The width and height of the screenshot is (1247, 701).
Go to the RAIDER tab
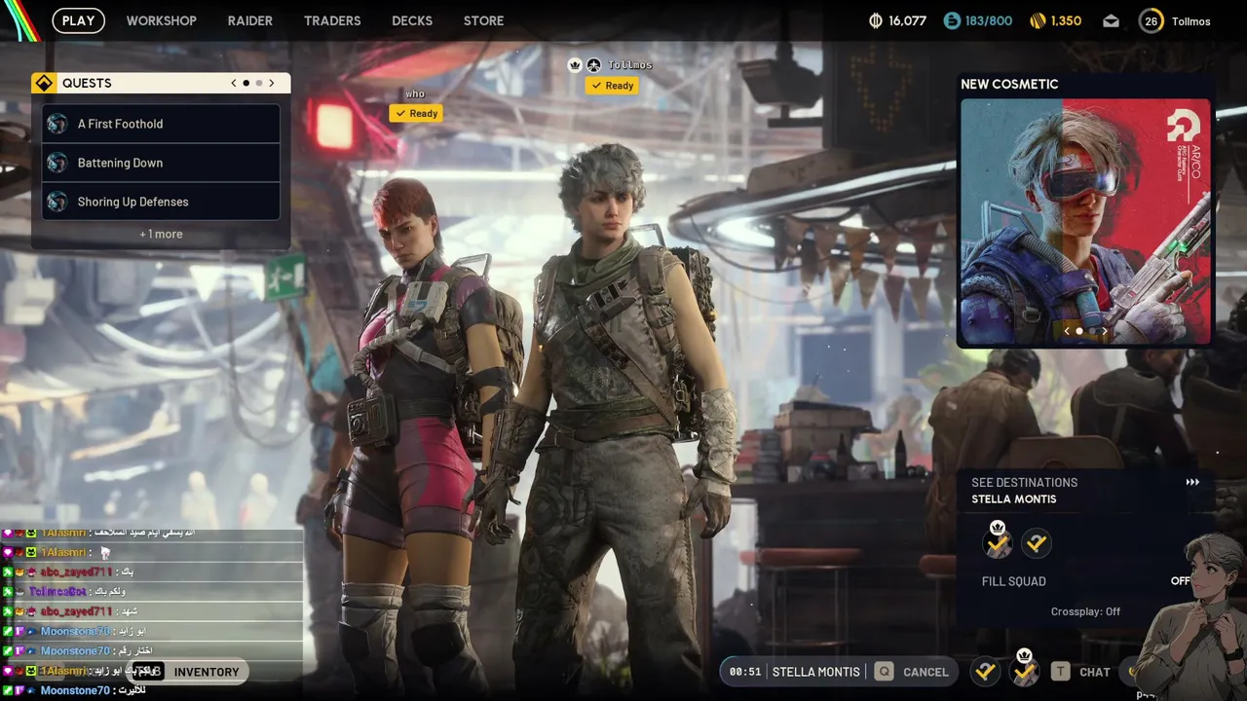(x=250, y=20)
